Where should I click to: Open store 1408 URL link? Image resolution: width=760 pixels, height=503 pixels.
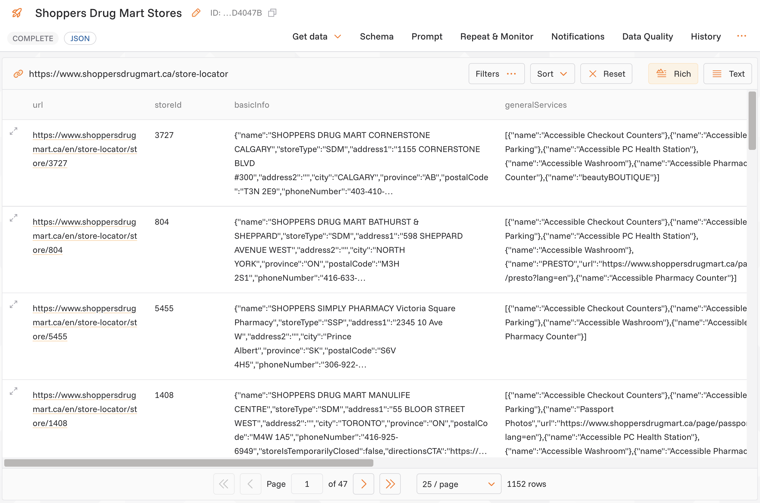coord(85,409)
